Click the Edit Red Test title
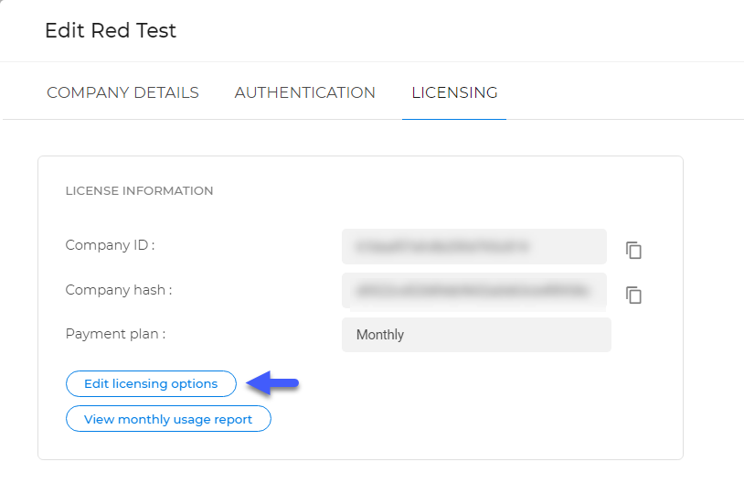This screenshot has height=494, width=744. coord(111,30)
